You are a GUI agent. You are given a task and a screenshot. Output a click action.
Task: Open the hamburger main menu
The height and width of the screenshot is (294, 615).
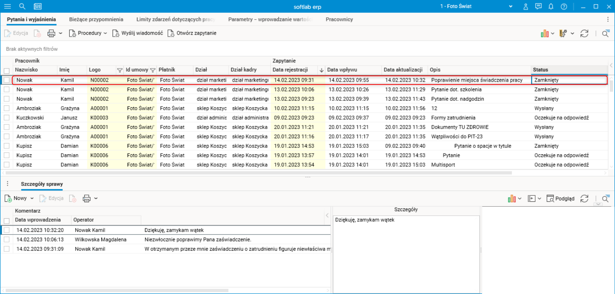click(x=8, y=6)
